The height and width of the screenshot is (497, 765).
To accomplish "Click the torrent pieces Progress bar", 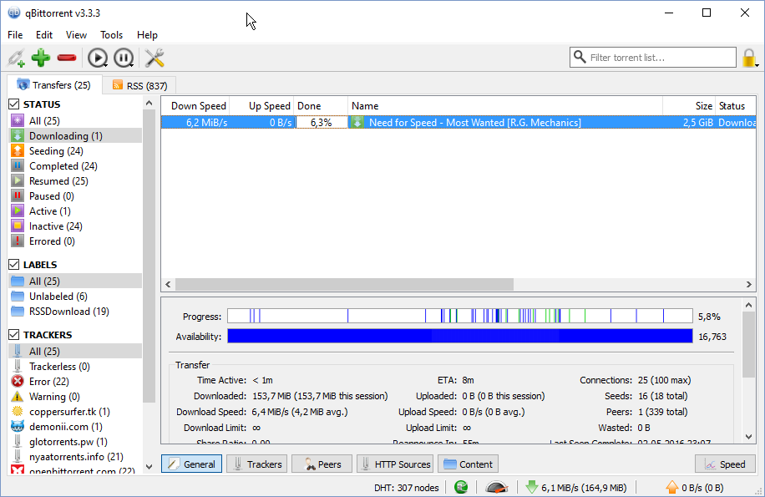I will point(460,316).
